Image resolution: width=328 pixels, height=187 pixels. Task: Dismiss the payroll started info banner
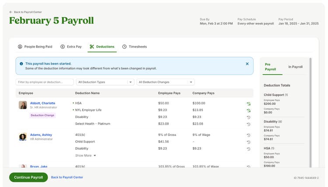(x=247, y=64)
